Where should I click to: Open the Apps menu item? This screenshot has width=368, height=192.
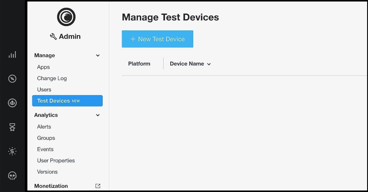pos(43,67)
